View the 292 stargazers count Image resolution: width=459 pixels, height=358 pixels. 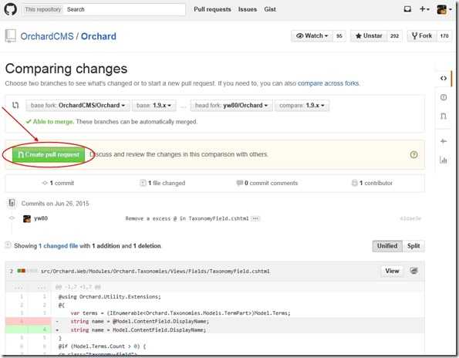pos(394,35)
